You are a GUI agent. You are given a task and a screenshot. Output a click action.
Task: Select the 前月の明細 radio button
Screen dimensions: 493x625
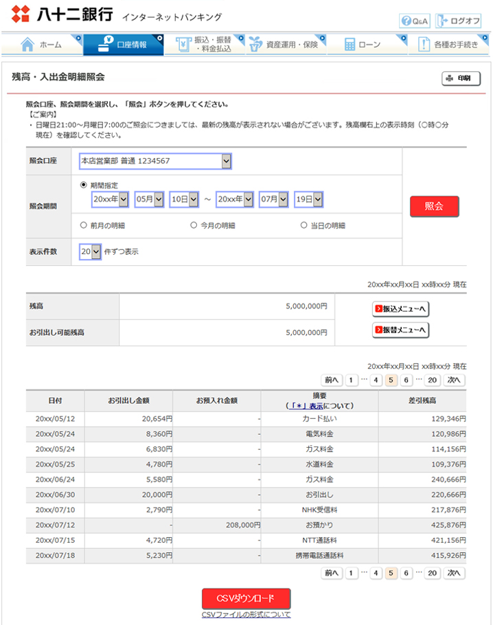83,225
